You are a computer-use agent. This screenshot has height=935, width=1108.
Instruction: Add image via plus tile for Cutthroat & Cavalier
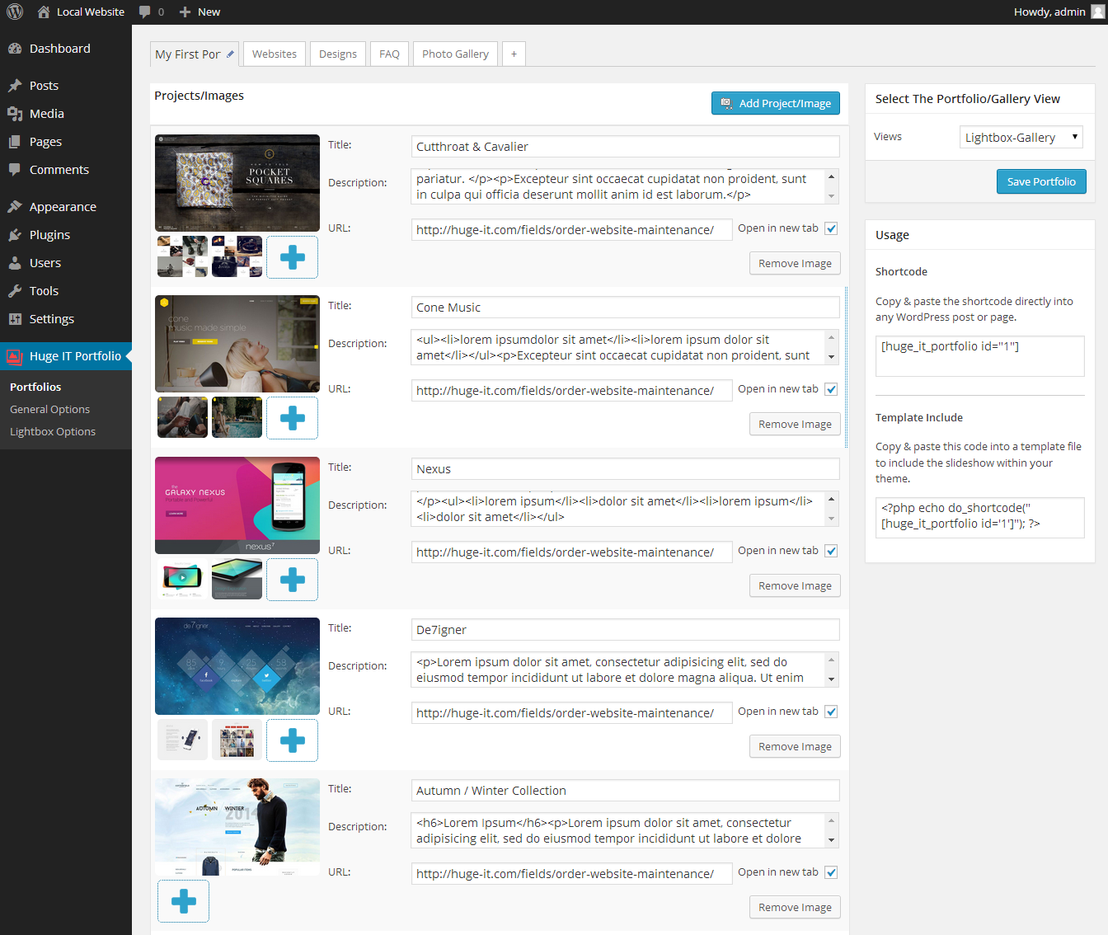[292, 257]
